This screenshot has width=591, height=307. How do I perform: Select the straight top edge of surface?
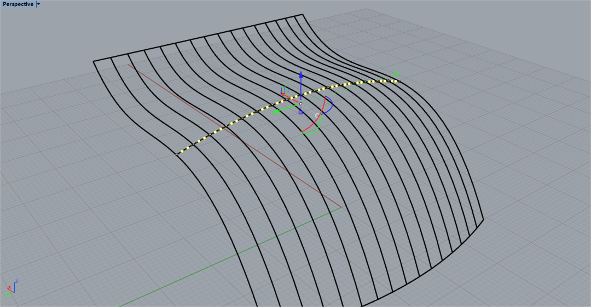(x=198, y=38)
